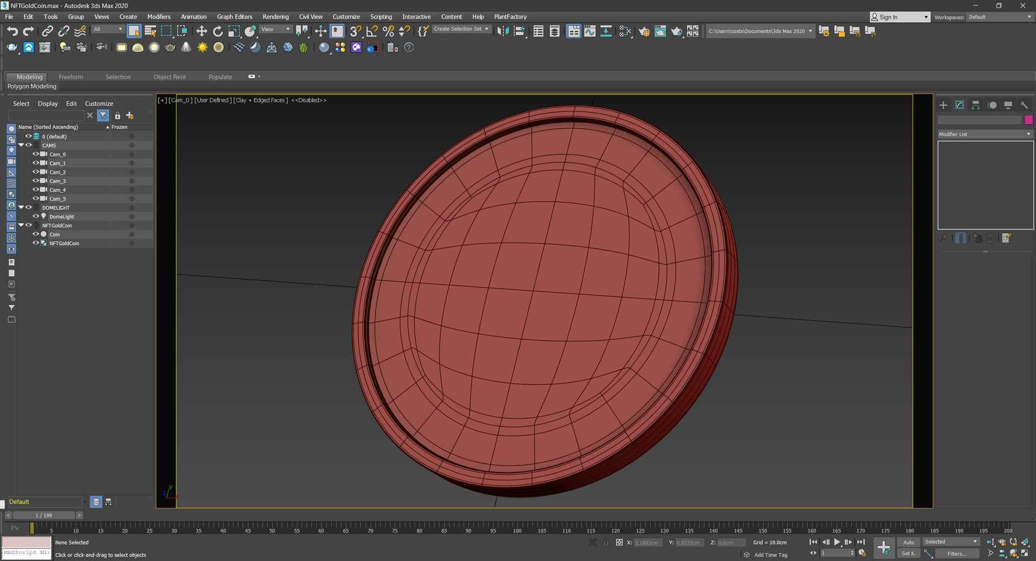Click the Sign In button
The image size is (1036, 561).
(x=899, y=17)
